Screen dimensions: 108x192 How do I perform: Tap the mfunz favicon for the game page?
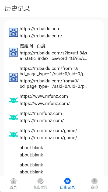coord(13,134)
